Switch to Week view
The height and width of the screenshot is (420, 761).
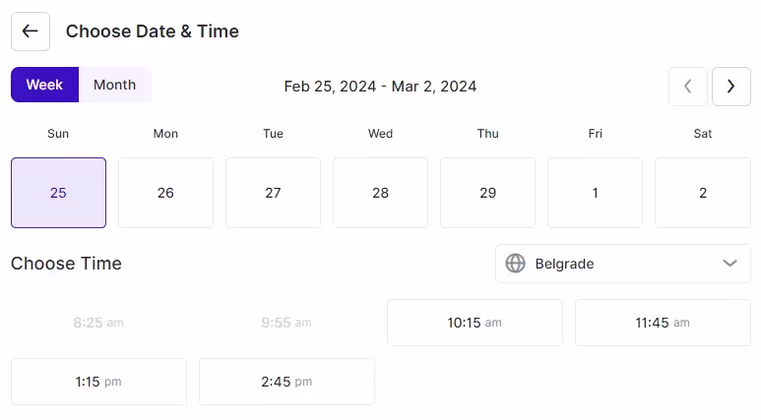tap(44, 85)
